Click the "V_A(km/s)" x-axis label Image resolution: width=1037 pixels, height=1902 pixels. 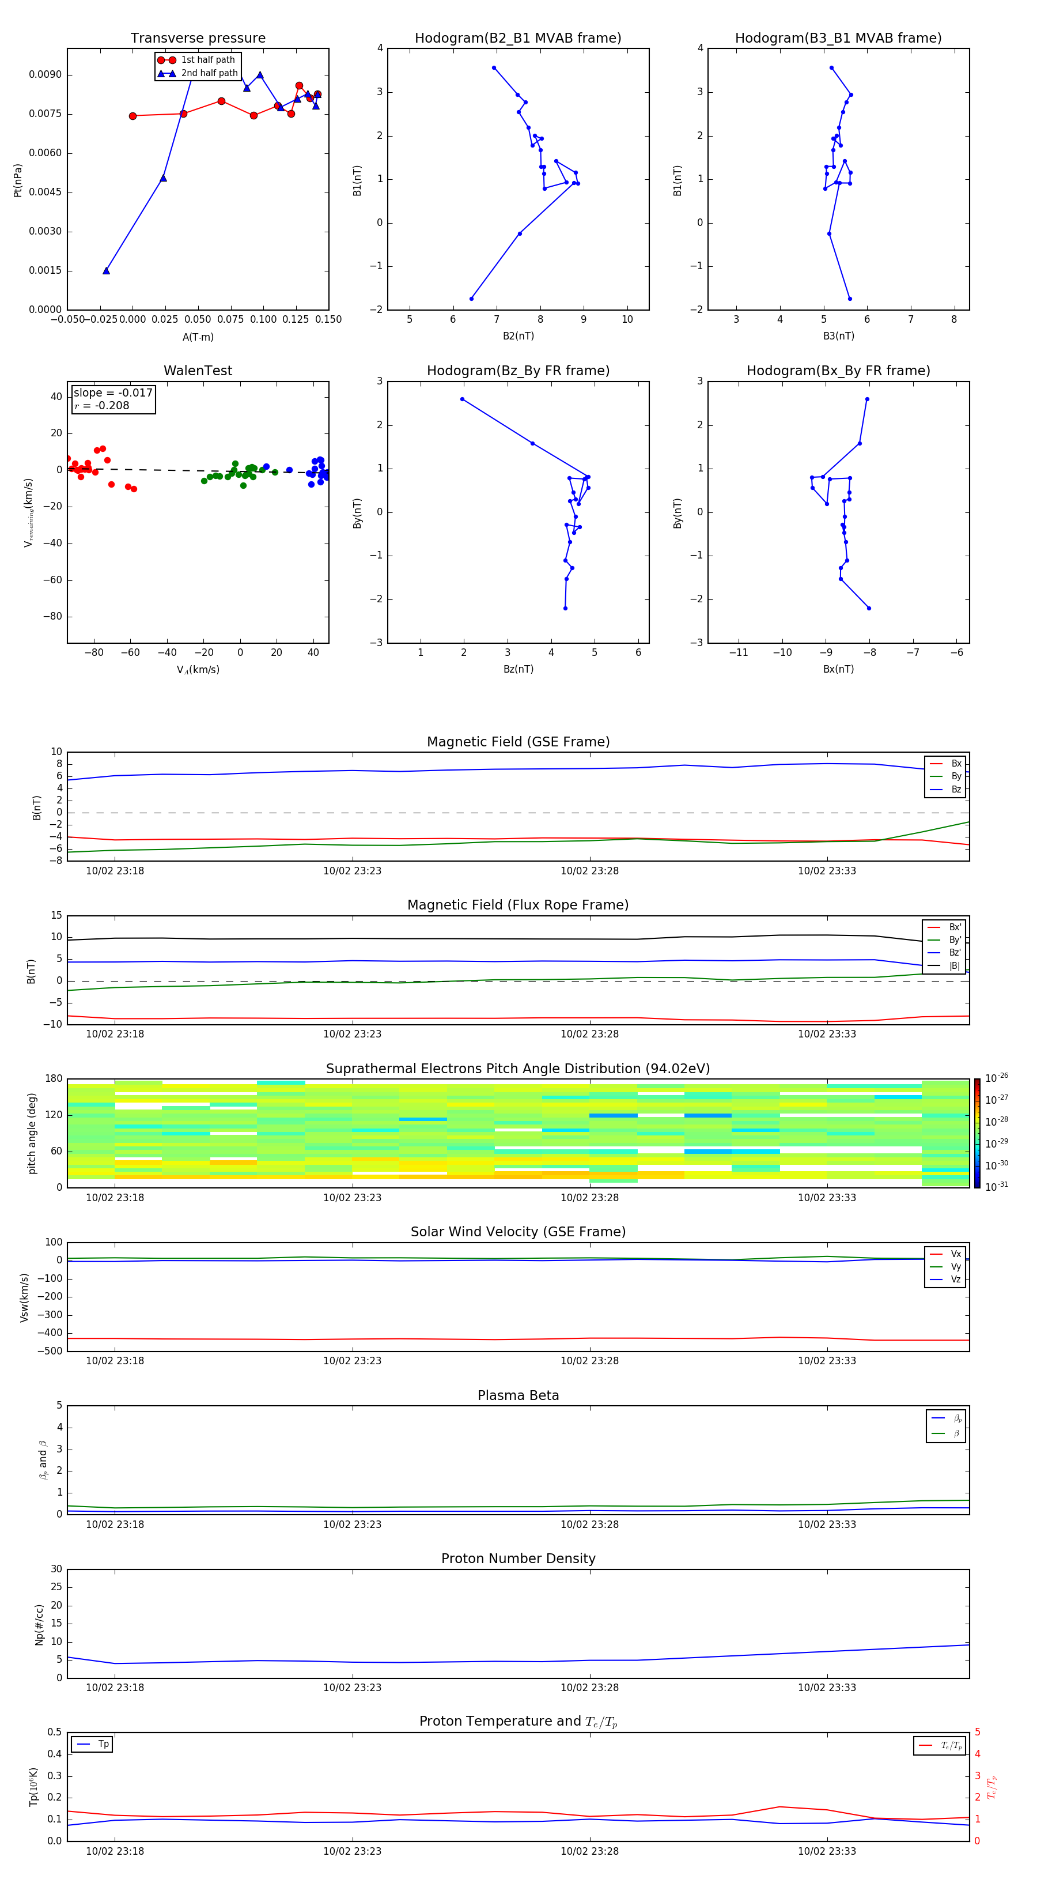pos(198,670)
